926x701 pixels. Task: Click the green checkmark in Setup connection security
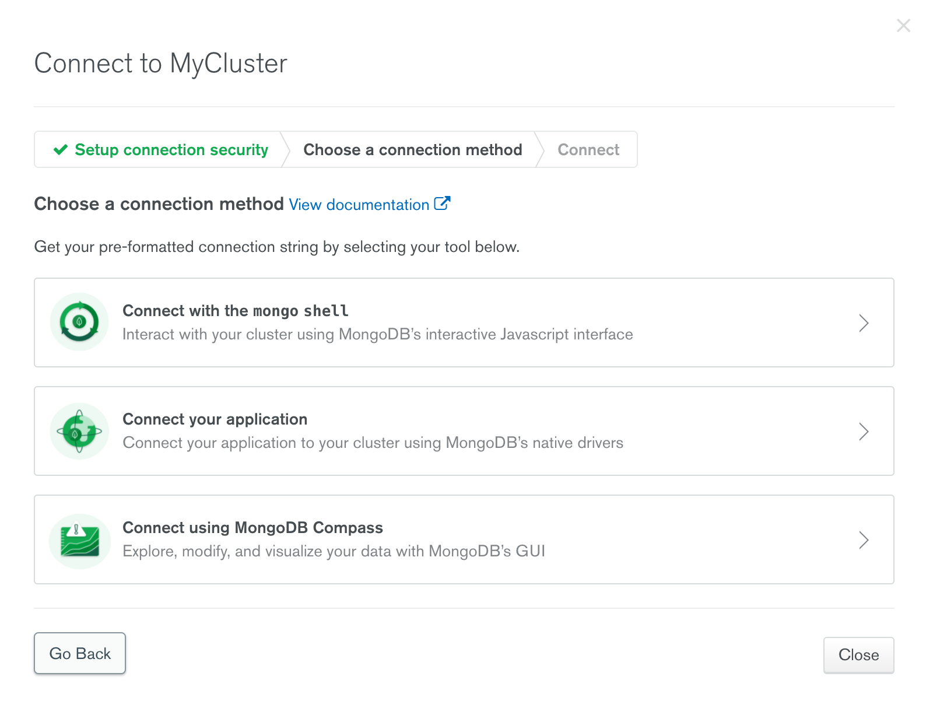[x=61, y=150]
